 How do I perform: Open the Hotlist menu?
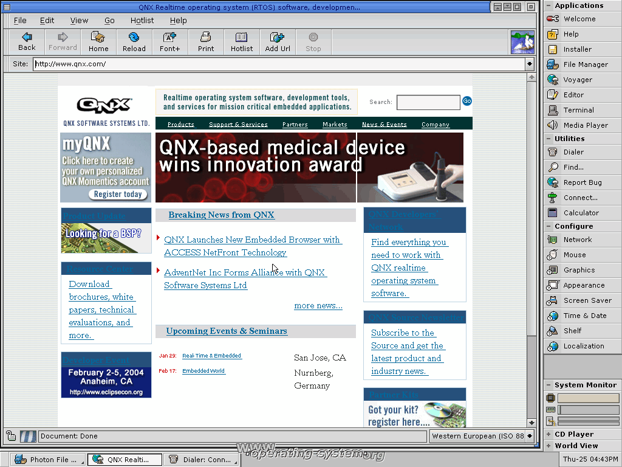(142, 21)
